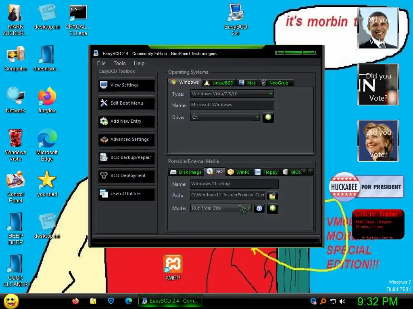Viewport: 413px width, 309px height.
Task: Open the BEEP BEEP desktop icon
Action: click(16, 229)
